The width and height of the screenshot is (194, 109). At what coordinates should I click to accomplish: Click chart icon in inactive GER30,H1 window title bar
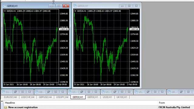[75, 6]
